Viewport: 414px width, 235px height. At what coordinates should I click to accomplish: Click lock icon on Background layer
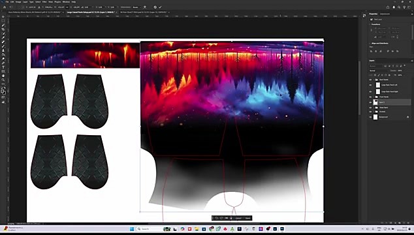pyautogui.click(x=408, y=117)
